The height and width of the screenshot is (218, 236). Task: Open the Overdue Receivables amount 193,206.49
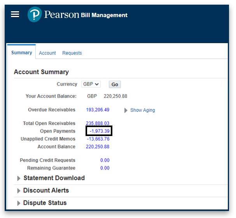pos(98,110)
